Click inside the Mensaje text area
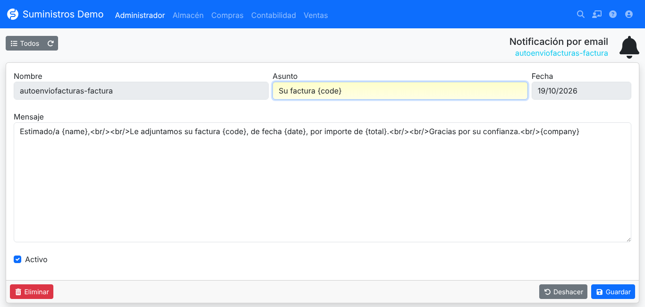645x307 pixels. tap(322, 182)
